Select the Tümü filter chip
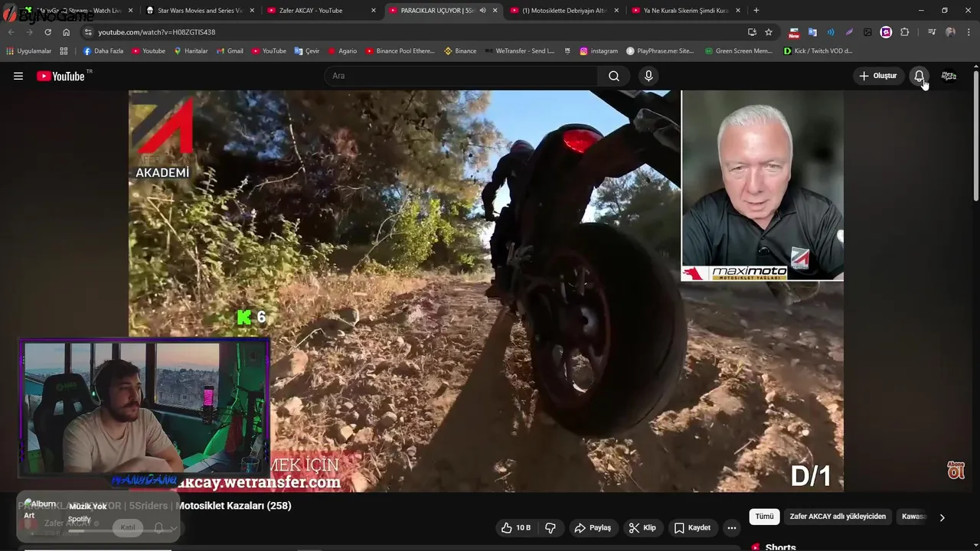The height and width of the screenshot is (551, 980). (x=764, y=517)
